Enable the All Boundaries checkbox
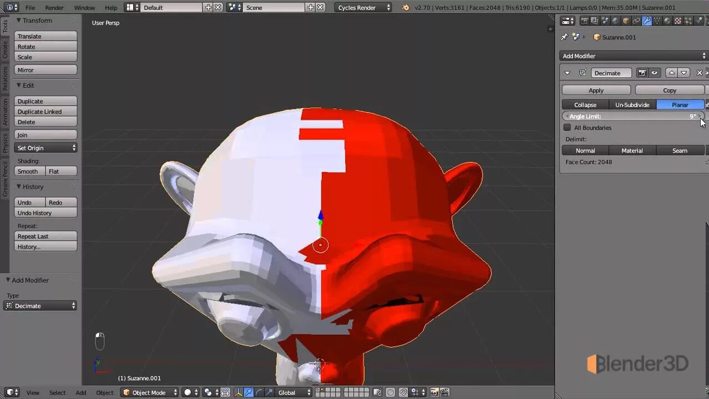Screen dimensions: 709x399 tap(567, 127)
